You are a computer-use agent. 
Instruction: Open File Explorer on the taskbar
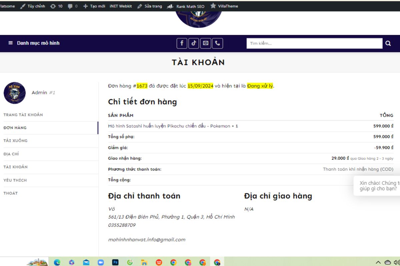point(144,262)
